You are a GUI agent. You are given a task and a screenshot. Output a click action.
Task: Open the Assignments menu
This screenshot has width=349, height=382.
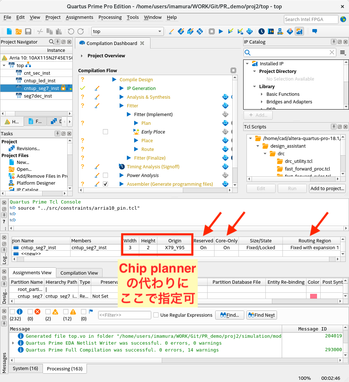click(79, 17)
